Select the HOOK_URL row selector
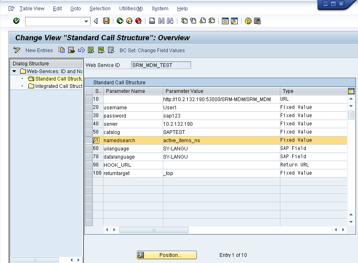This screenshot has height=263, width=358. 89,165
